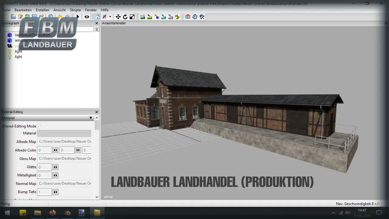Click the purple terrain brush icon
This screenshot has height=219, width=389.
click(170, 17)
